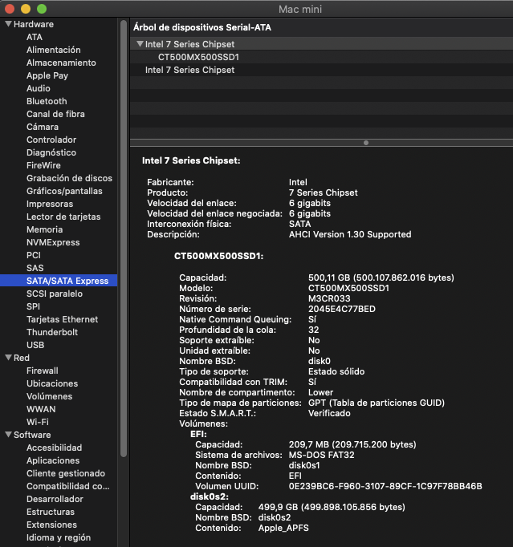Select Volúmenes under Red
This screenshot has height=547, width=513.
(49, 396)
